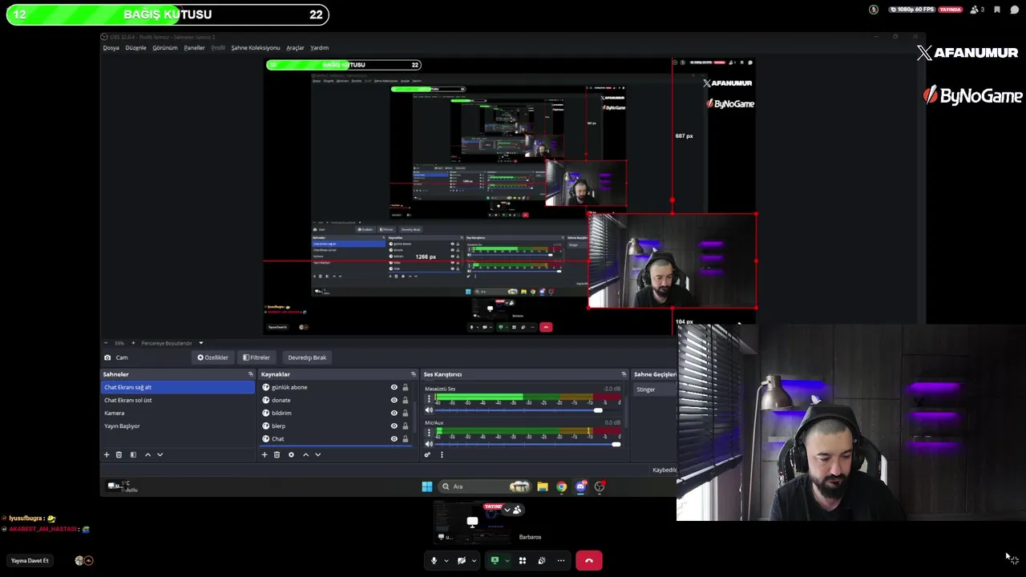This screenshot has height=577, width=1026.
Task: Toggle visibility of the donate source
Action: click(x=394, y=400)
